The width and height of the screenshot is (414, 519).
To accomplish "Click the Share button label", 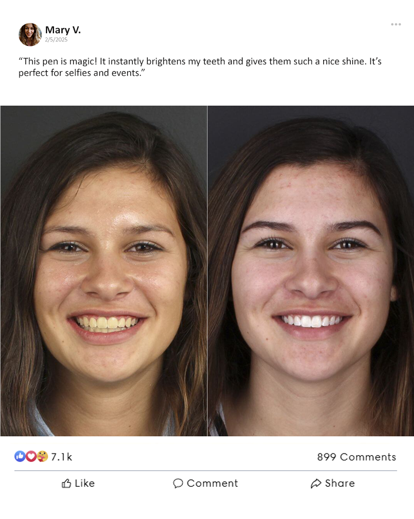I will (x=340, y=483).
